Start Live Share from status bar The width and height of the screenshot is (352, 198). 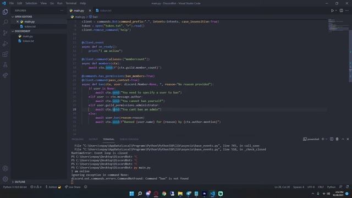point(73,187)
